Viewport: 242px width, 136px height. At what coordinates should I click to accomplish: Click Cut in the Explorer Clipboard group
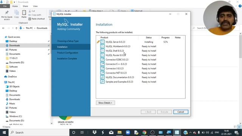(32, 11)
